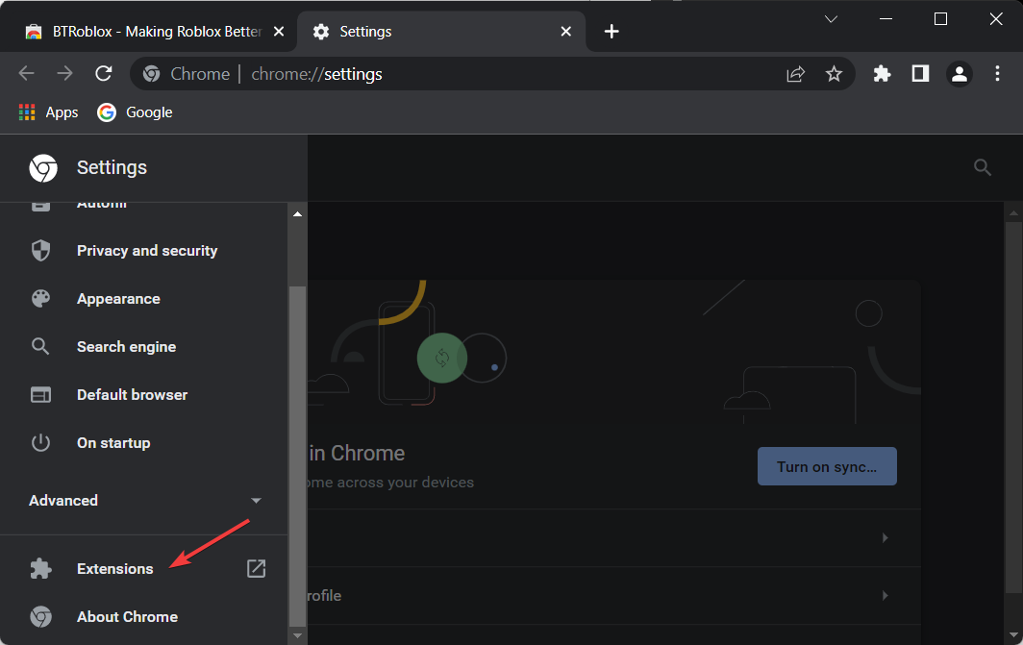Click sidebar scrollbar down arrow
The height and width of the screenshot is (645, 1023).
click(297, 635)
